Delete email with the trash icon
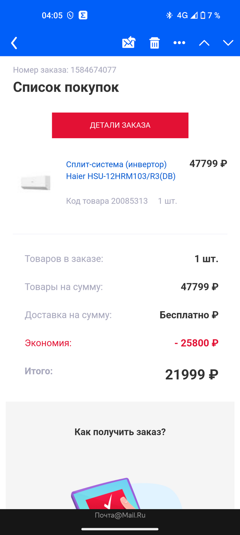The width and height of the screenshot is (240, 535). pos(154,43)
